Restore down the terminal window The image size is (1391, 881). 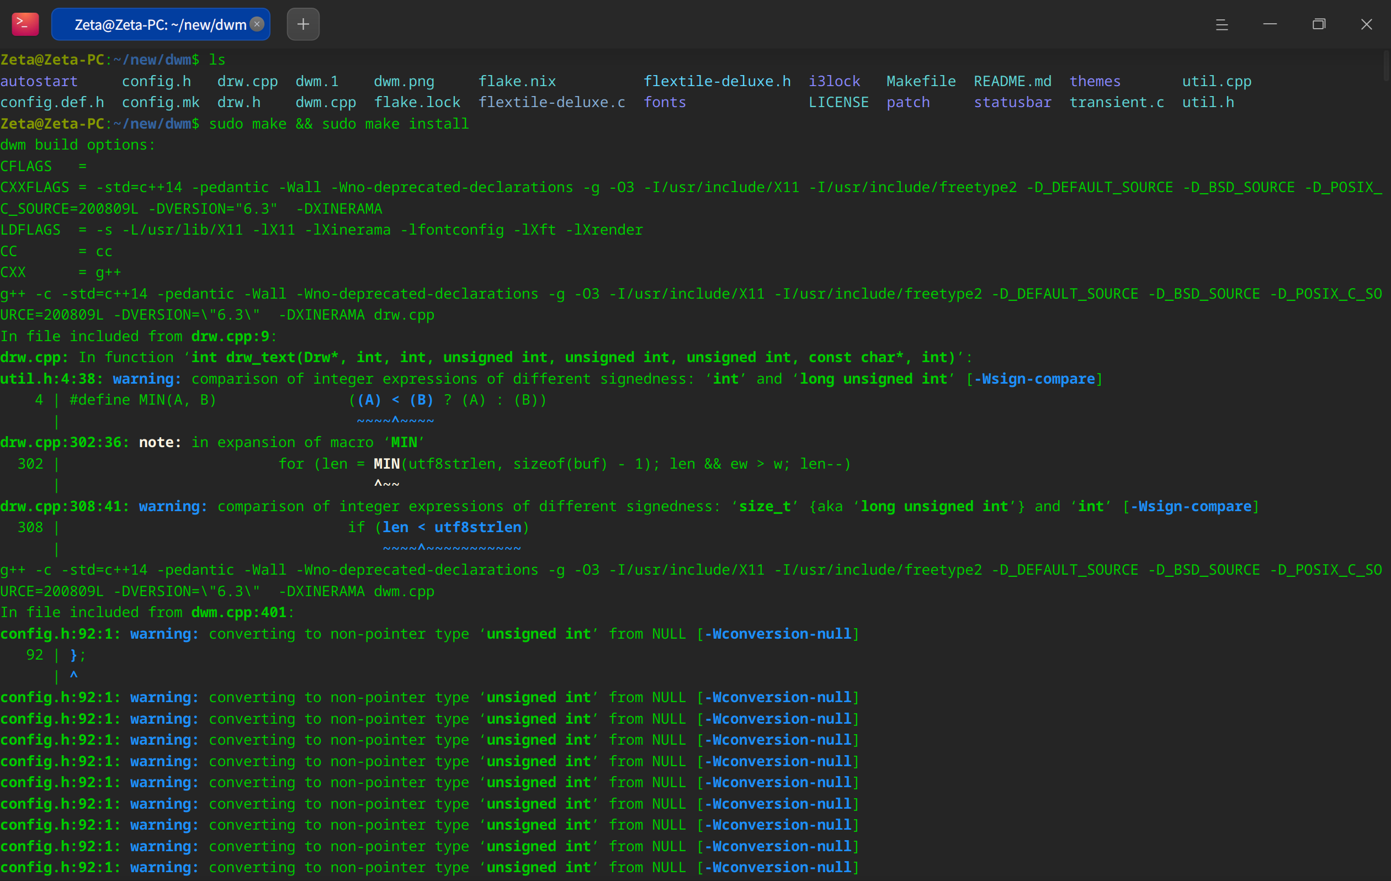1319,24
